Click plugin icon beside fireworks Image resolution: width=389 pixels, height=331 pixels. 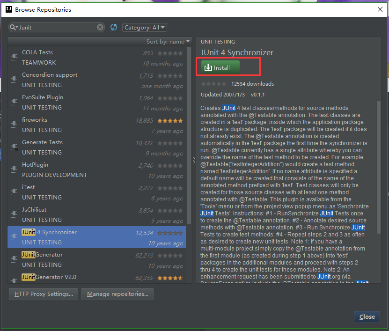tap(14, 125)
